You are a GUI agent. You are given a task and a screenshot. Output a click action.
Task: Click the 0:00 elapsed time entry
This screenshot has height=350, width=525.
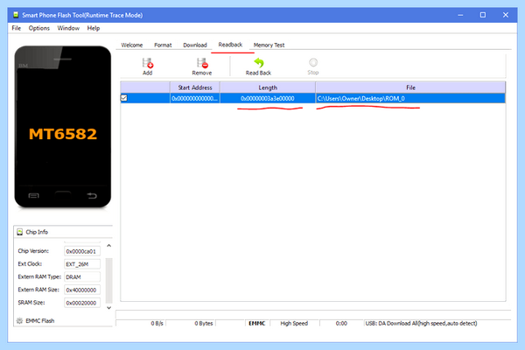341,323
